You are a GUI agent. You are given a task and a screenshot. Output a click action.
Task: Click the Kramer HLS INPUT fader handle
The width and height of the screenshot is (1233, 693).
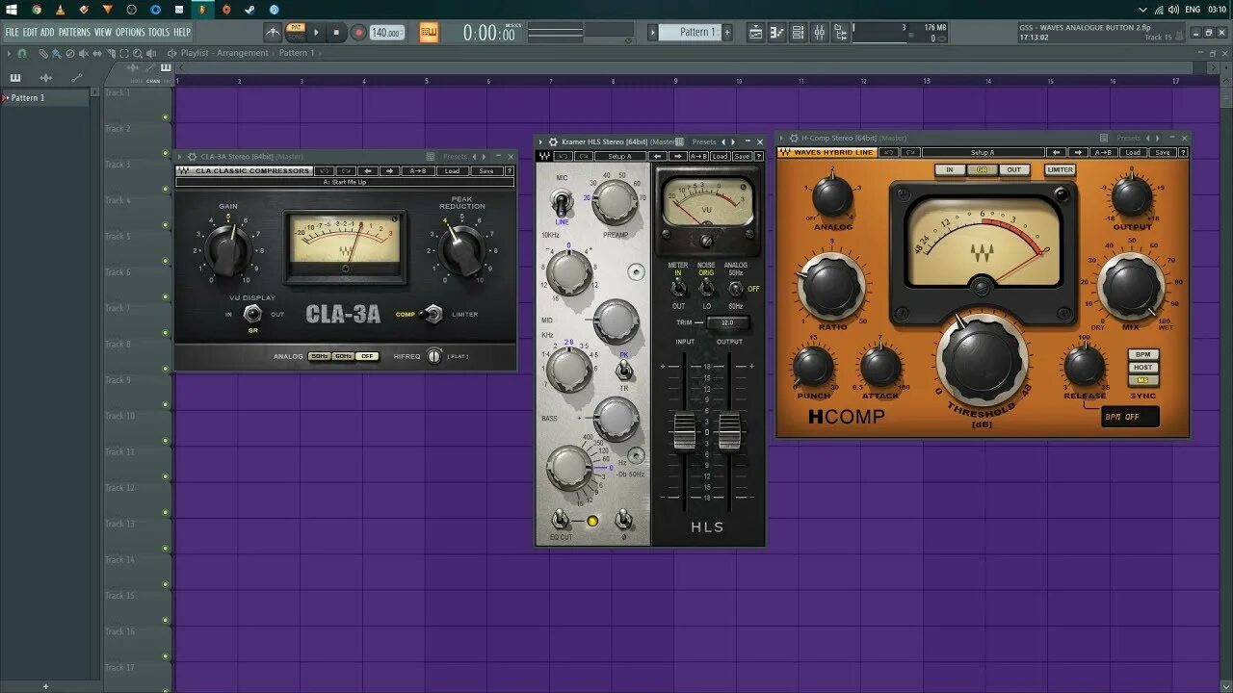click(x=684, y=432)
